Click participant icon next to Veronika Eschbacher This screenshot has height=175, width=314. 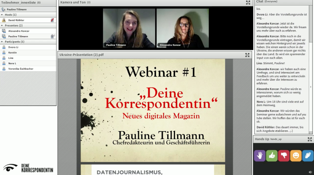4,69
